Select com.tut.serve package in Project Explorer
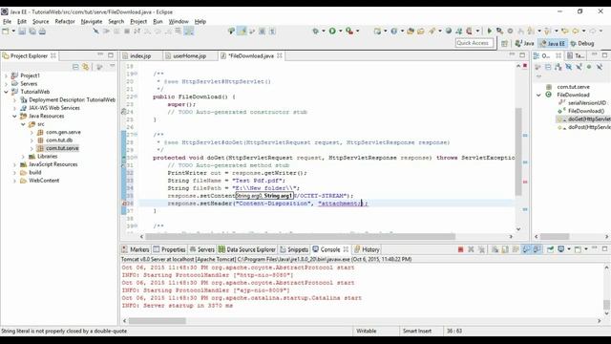This screenshot has width=611, height=344. tap(62, 148)
